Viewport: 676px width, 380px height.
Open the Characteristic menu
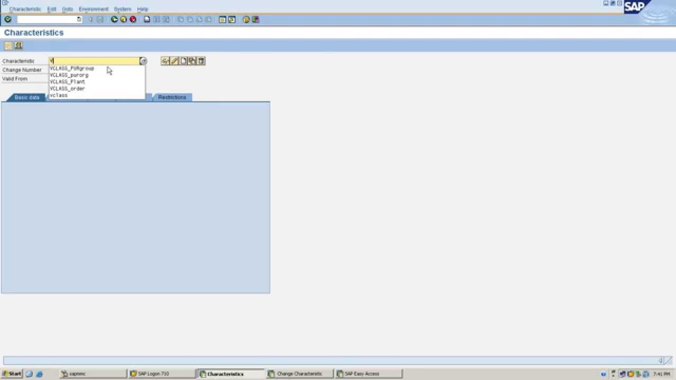[x=25, y=9]
